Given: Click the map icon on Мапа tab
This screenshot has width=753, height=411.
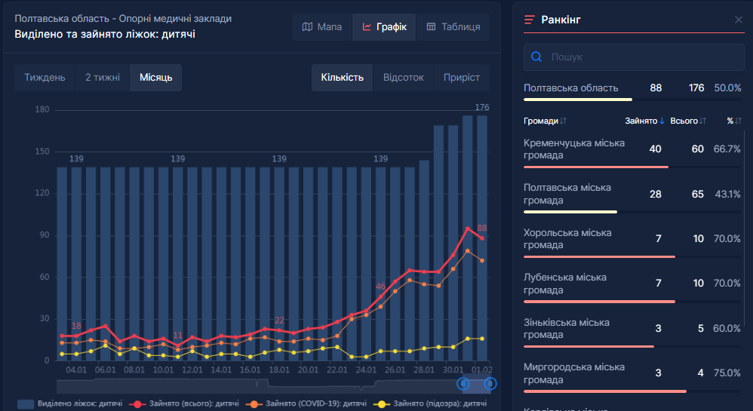Looking at the screenshot, I should (x=307, y=27).
